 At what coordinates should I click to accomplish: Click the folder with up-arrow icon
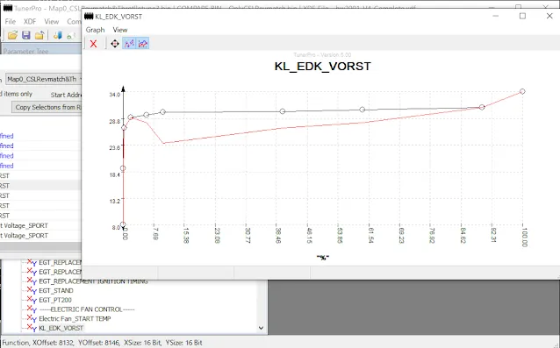pyautogui.click(x=39, y=35)
